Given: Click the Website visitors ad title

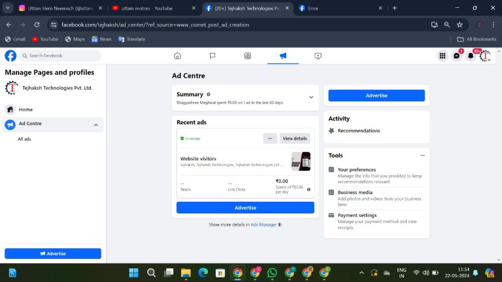Looking at the screenshot, I should 198,158.
